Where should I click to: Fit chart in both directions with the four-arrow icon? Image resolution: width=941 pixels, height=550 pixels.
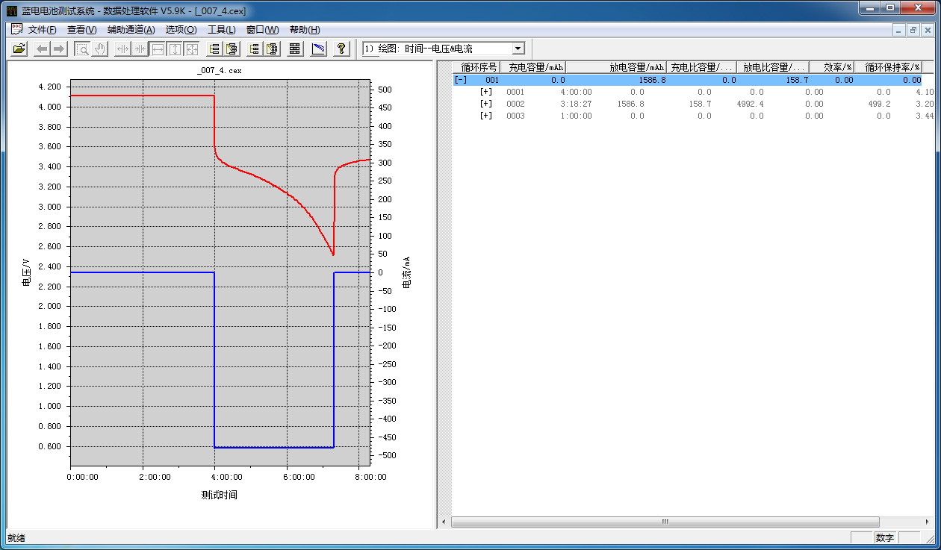click(x=192, y=49)
